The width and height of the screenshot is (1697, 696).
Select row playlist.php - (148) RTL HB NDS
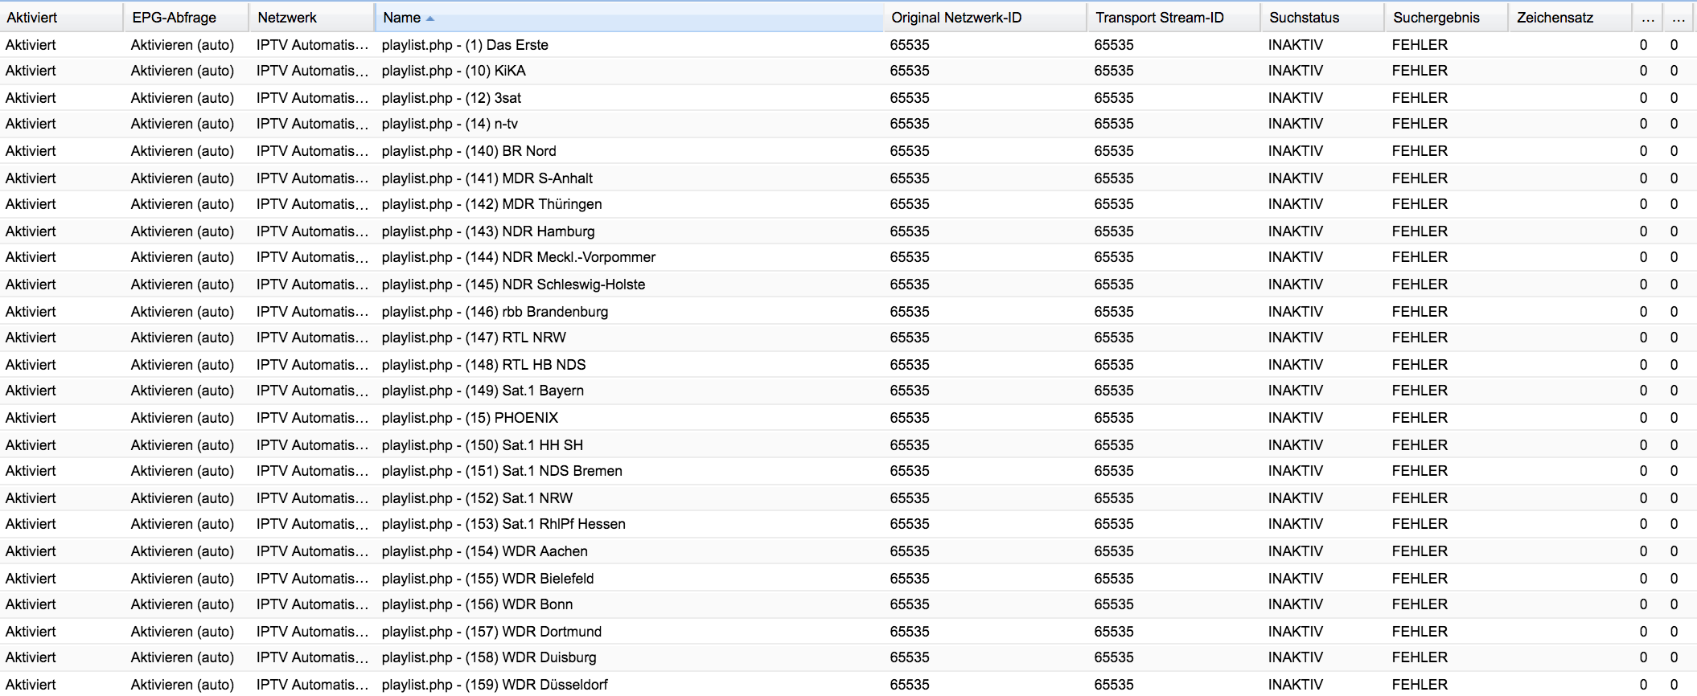pos(848,365)
